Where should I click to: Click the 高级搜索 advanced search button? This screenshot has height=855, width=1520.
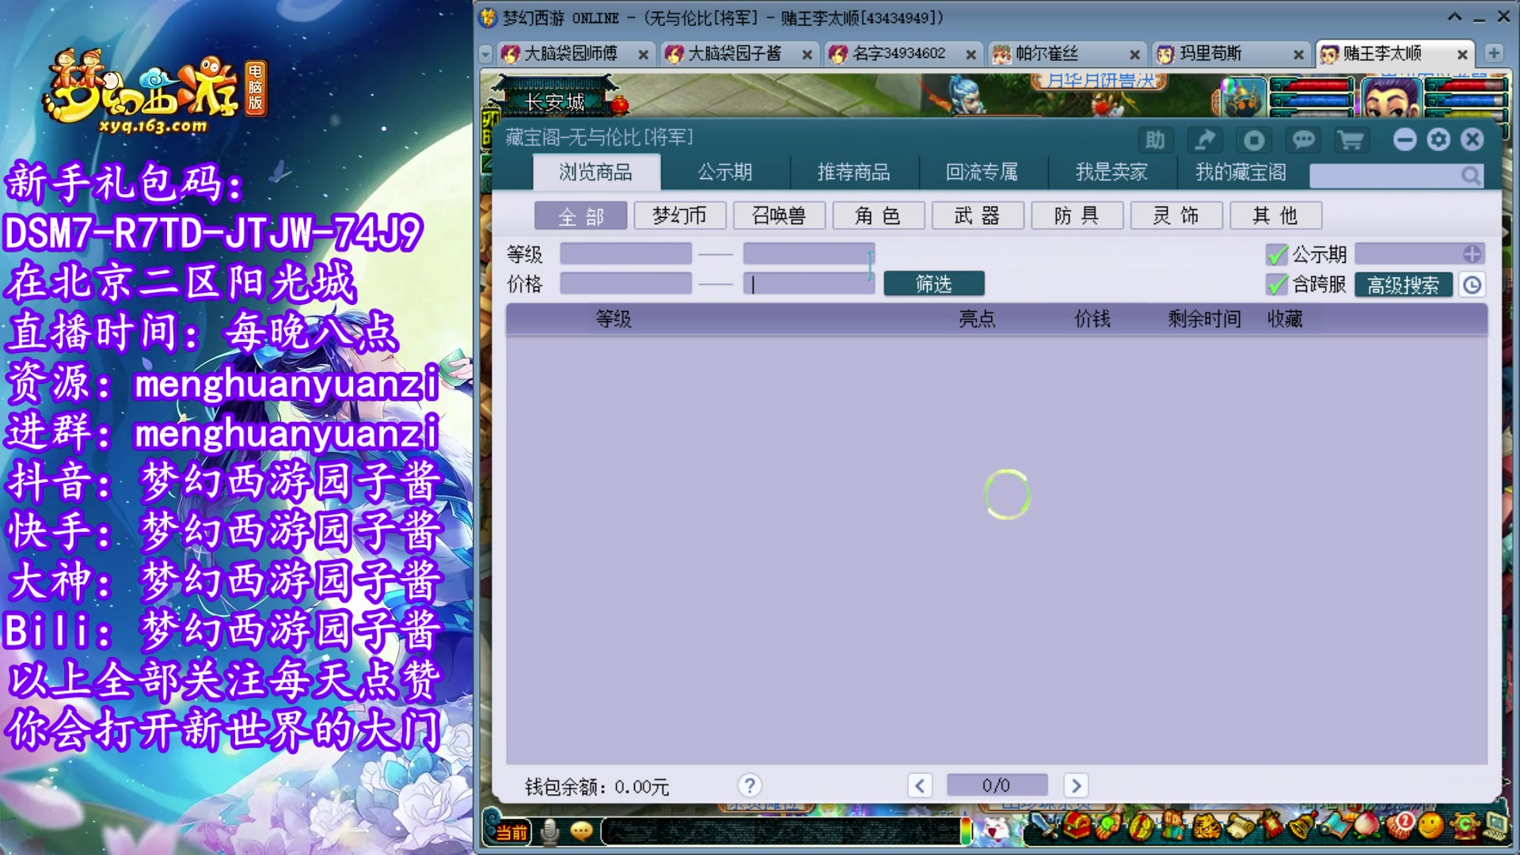coord(1403,285)
